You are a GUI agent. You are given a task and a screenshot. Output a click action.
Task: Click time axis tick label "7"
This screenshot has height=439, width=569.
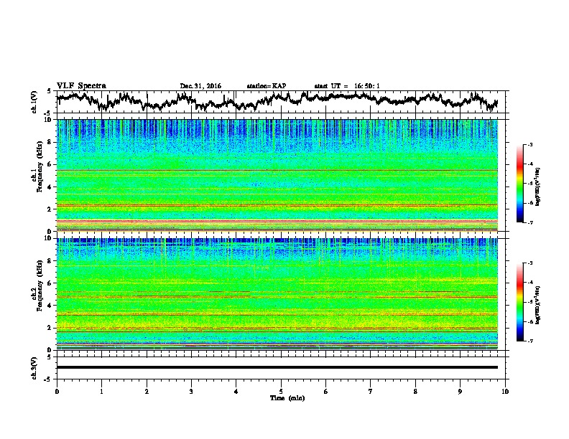(x=371, y=392)
